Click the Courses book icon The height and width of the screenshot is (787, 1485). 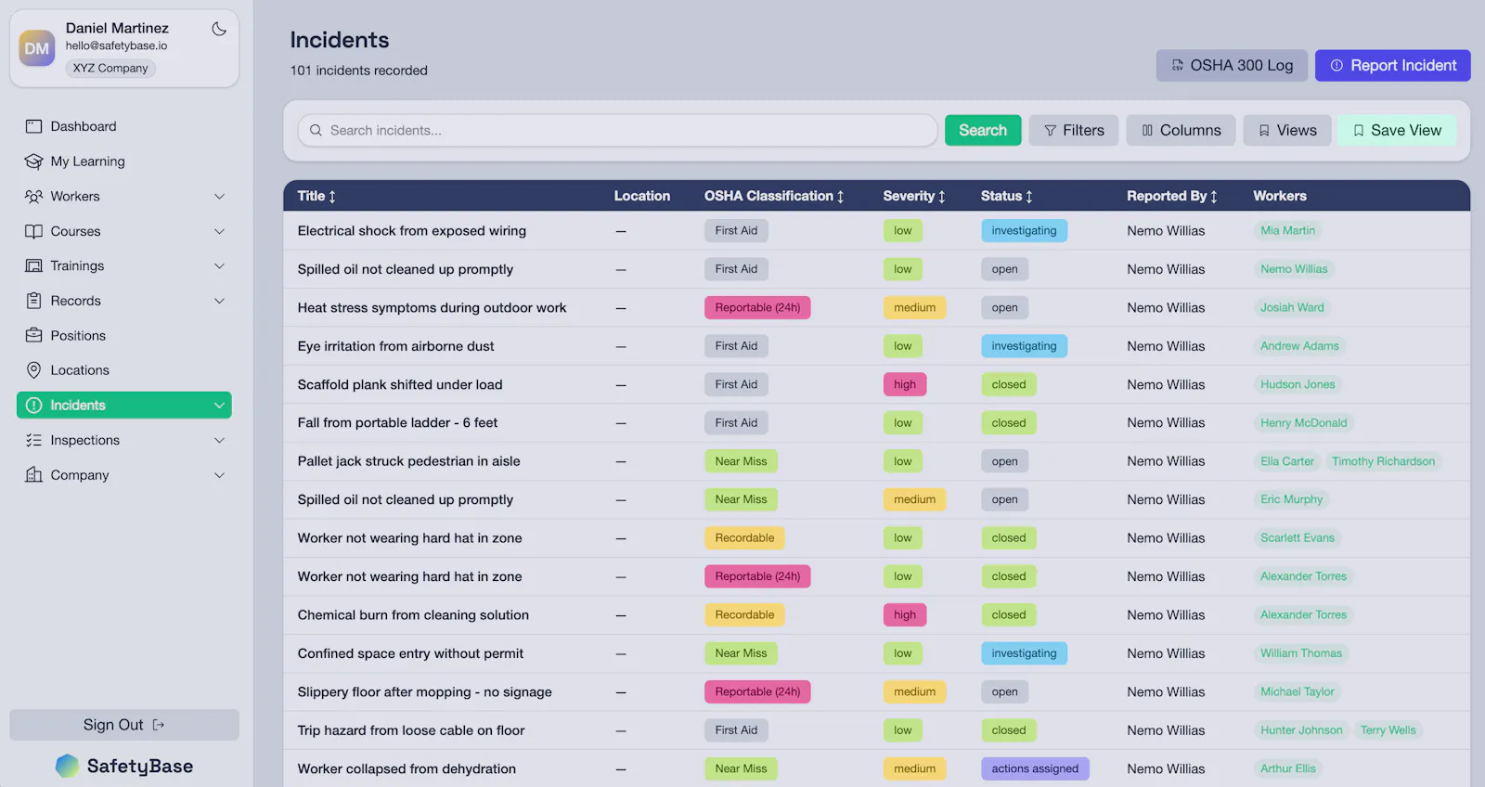pyautogui.click(x=34, y=231)
